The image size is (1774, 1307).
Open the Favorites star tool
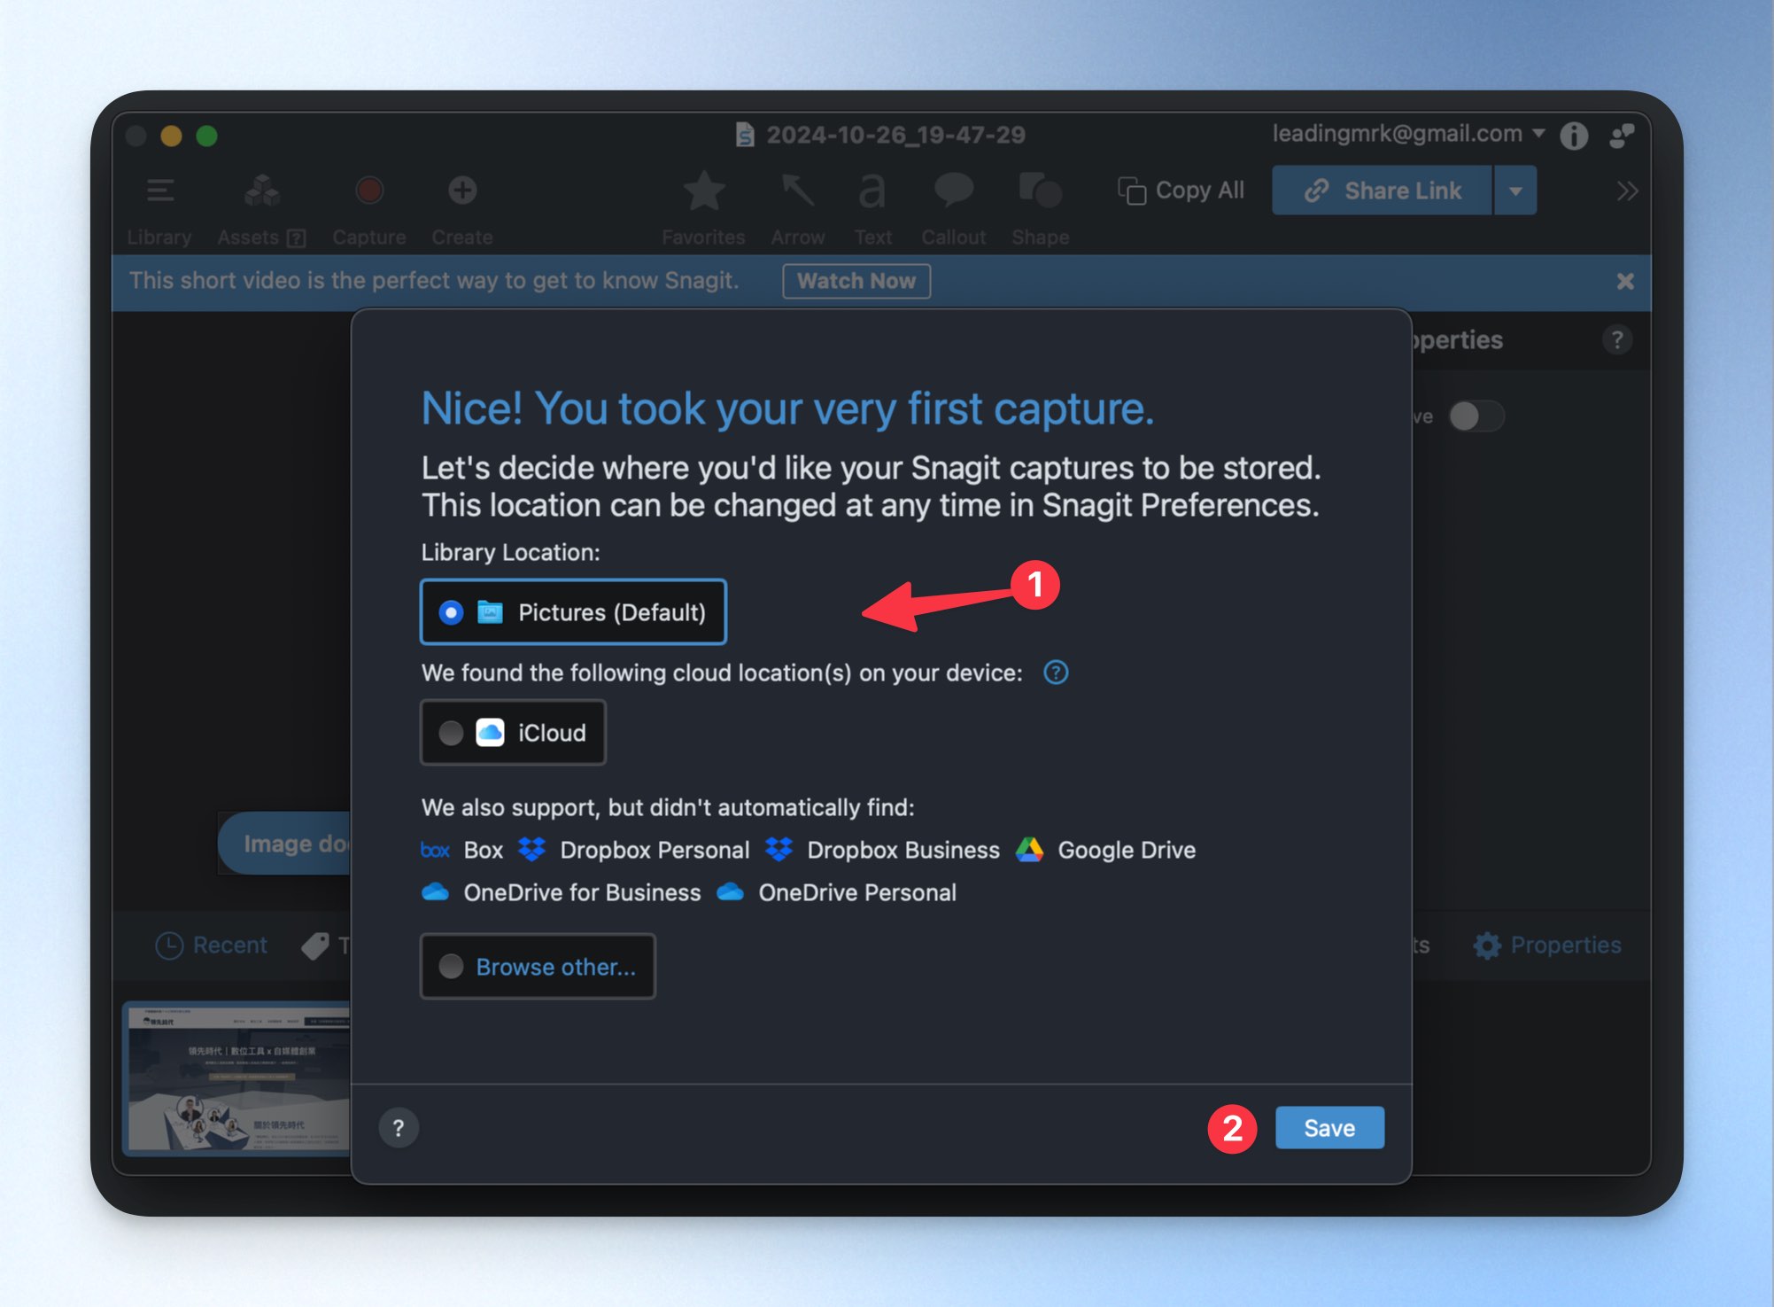pyautogui.click(x=704, y=191)
